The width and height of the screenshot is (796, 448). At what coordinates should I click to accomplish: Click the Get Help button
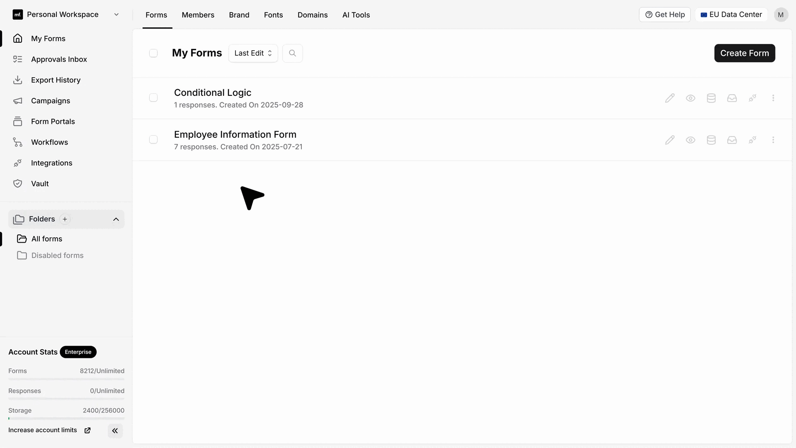665,15
